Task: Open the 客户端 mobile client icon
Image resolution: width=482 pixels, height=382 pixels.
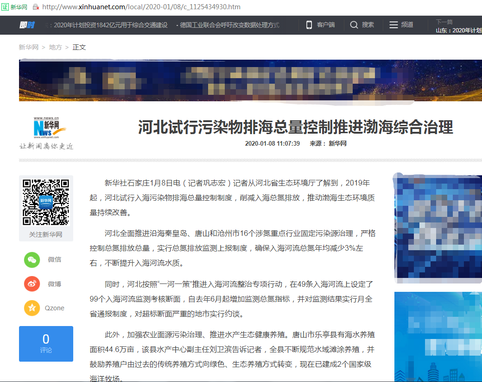Action: [309, 25]
